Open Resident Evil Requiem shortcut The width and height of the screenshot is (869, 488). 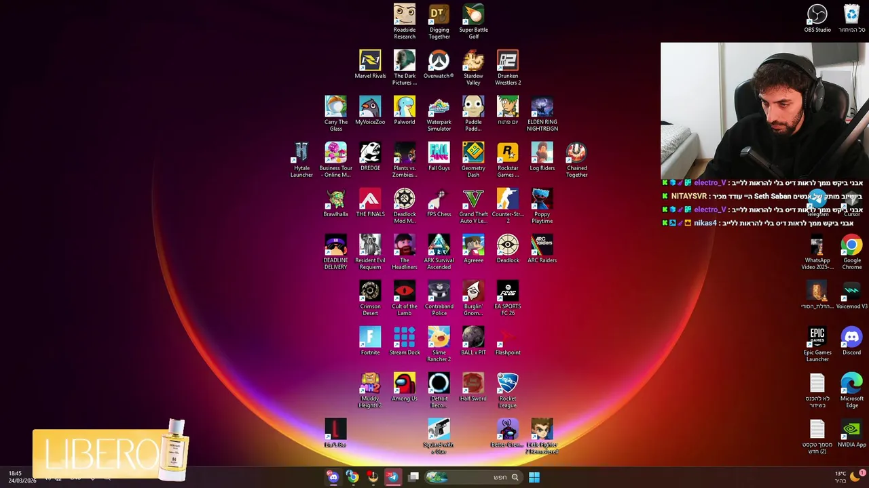pyautogui.click(x=370, y=252)
